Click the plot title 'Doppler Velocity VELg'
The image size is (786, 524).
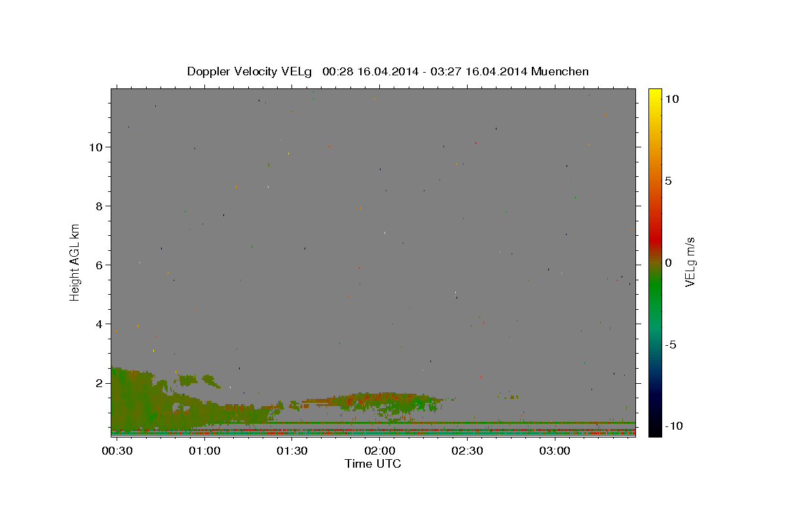click(x=250, y=72)
